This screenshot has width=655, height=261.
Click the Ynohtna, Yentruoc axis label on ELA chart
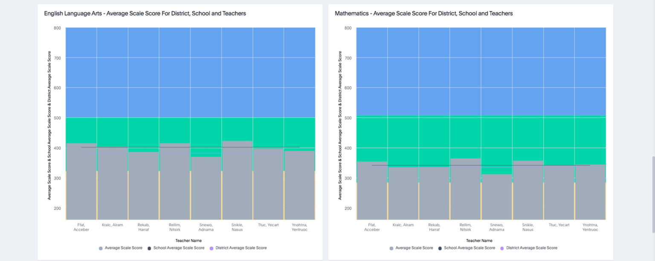click(x=299, y=227)
